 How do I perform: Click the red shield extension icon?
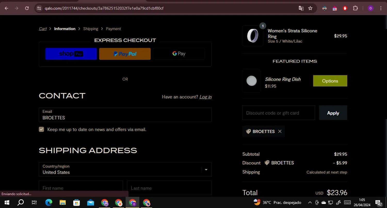tap(345, 8)
